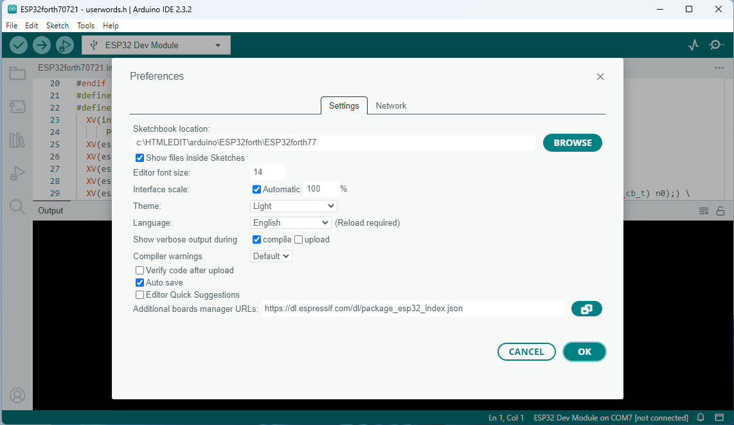Open the Help menu
The image size is (734, 425).
(x=111, y=26)
